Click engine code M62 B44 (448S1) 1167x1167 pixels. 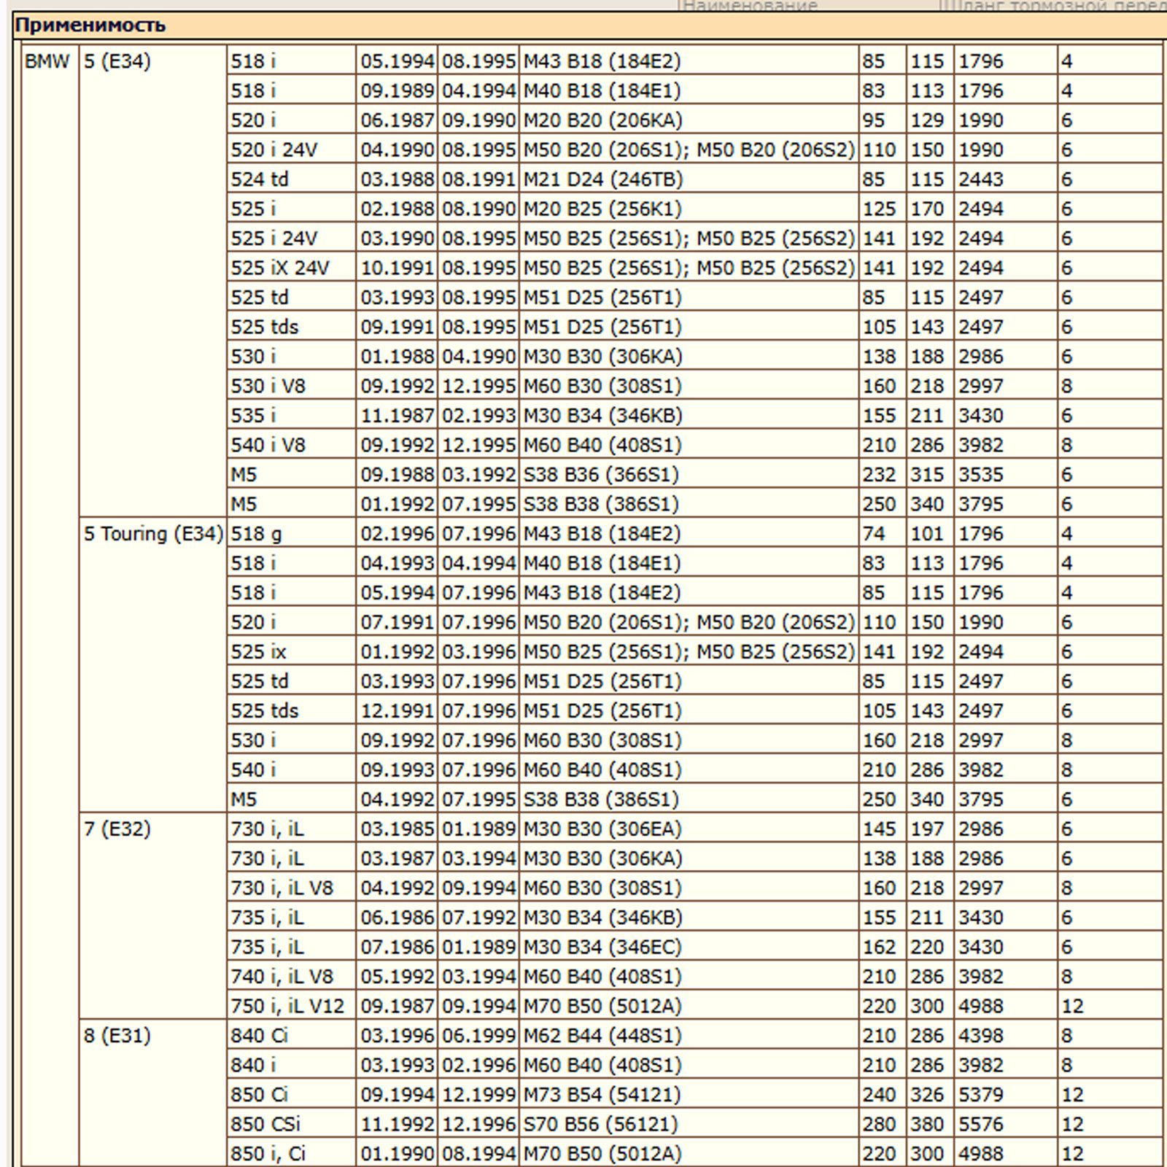602,1036
